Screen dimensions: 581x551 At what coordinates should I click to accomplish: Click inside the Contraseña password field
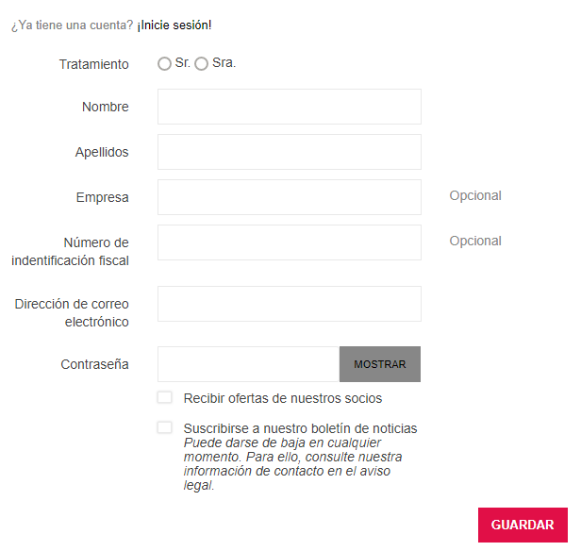click(x=248, y=364)
